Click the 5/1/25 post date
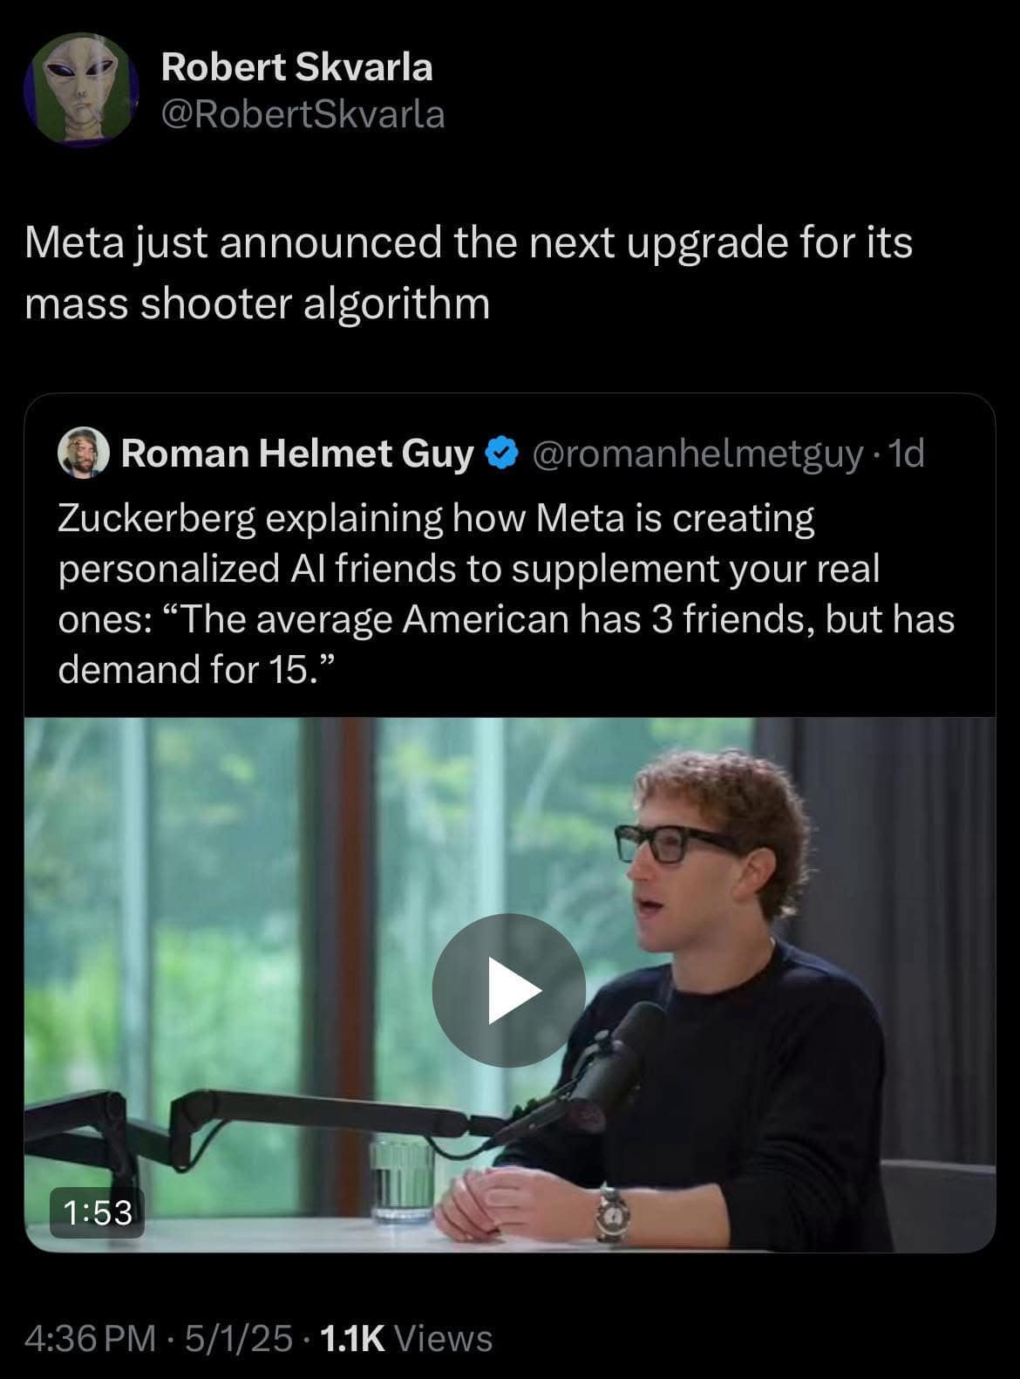 click(235, 1338)
